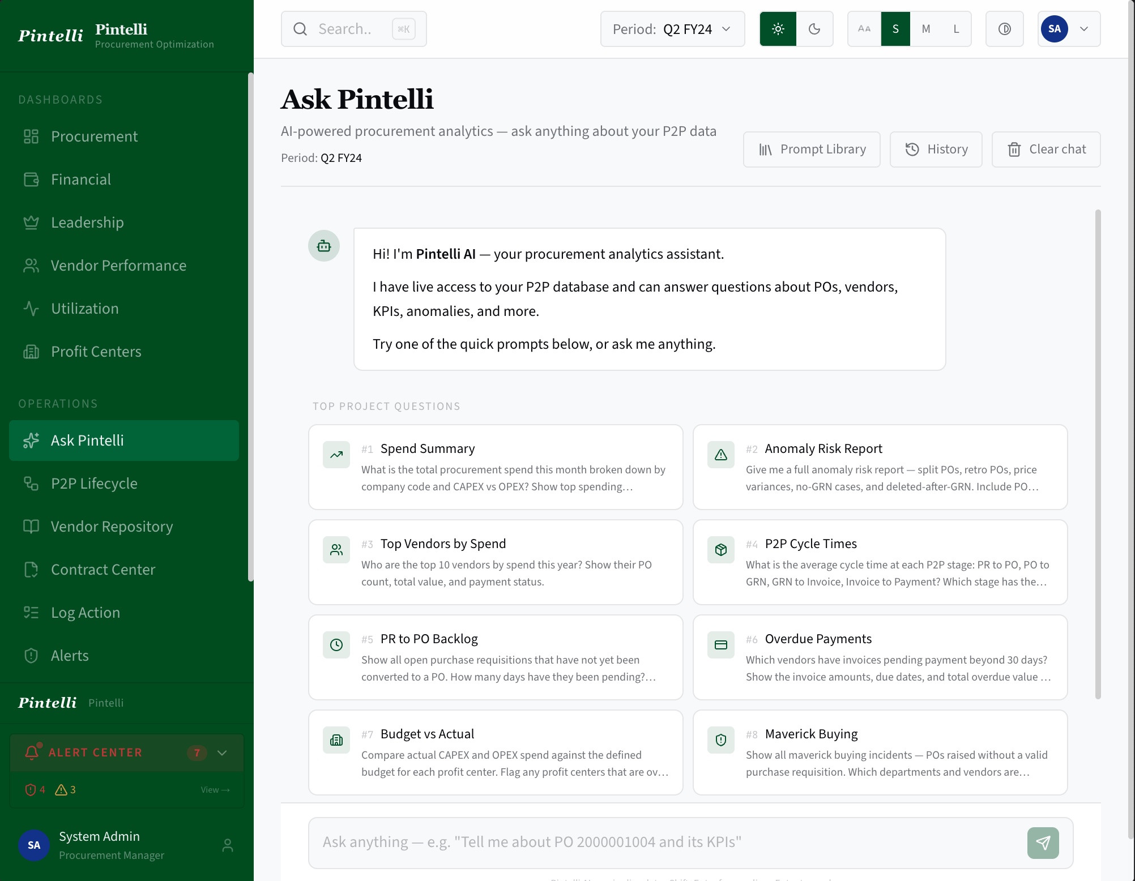Click the Ask Pintelli sparkle icon
The height and width of the screenshot is (881, 1135).
click(x=31, y=440)
